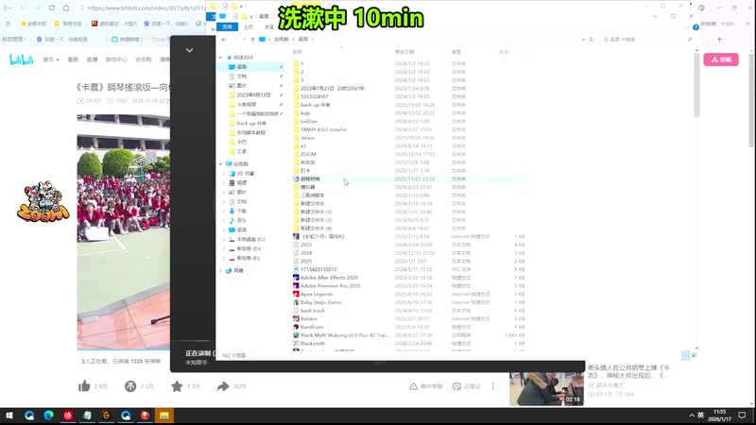Open Anime section in bilibili navigation
The height and width of the screenshot is (425, 756).
(x=73, y=59)
